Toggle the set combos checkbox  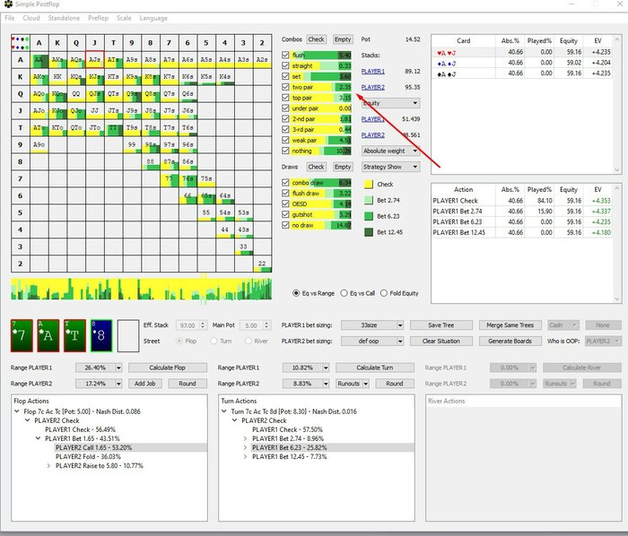point(285,76)
